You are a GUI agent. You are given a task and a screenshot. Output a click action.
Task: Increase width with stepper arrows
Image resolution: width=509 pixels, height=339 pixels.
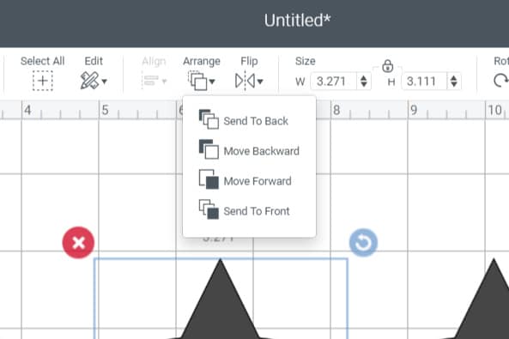pyautogui.click(x=364, y=77)
